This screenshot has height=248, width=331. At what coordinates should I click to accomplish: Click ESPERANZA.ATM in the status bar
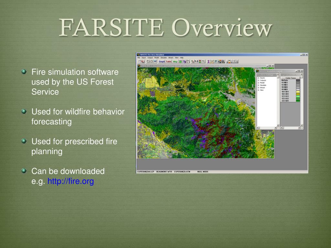click(182, 172)
